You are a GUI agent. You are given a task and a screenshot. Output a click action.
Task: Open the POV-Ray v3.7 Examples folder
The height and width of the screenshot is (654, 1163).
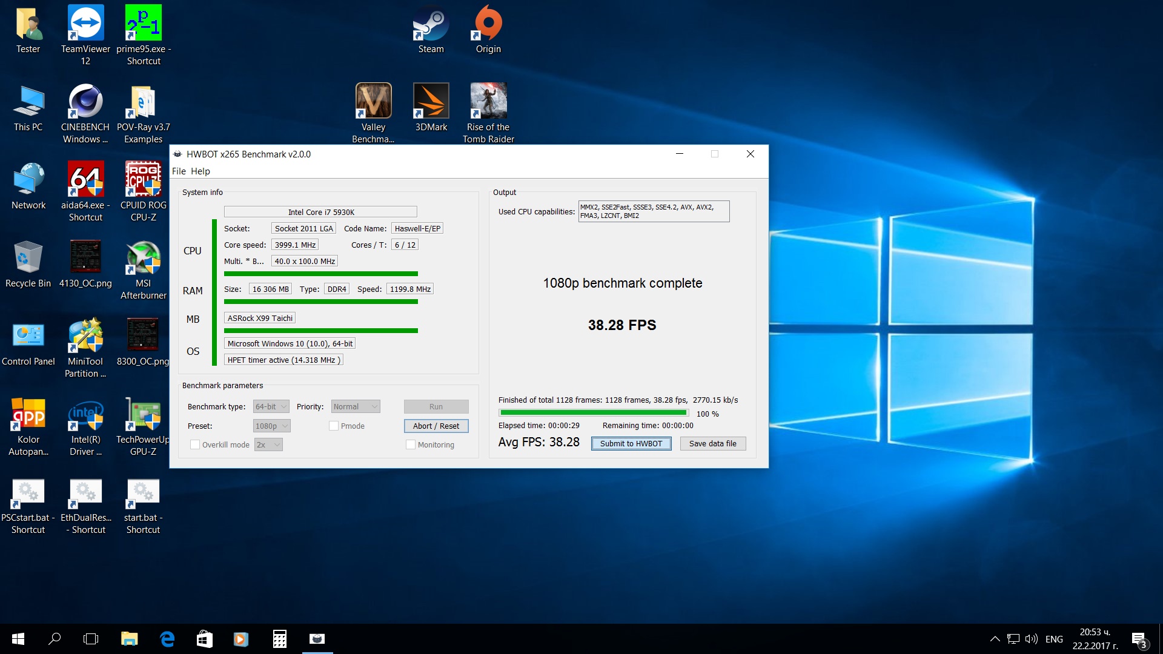(x=144, y=113)
